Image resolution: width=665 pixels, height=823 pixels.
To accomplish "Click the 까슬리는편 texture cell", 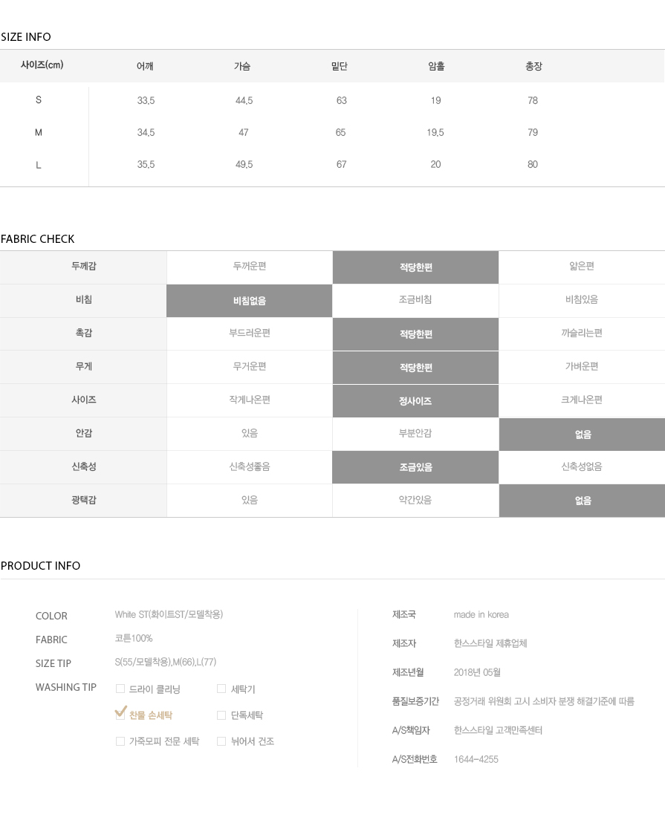I will (582, 333).
